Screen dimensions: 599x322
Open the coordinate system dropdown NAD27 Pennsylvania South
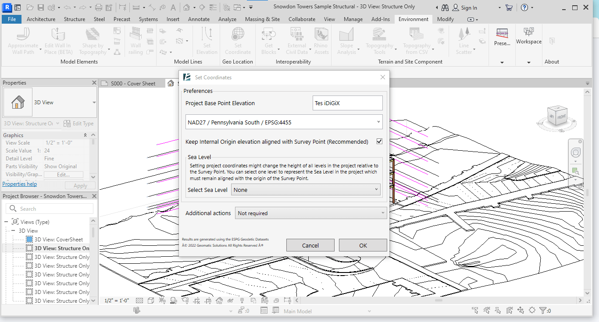(284, 122)
